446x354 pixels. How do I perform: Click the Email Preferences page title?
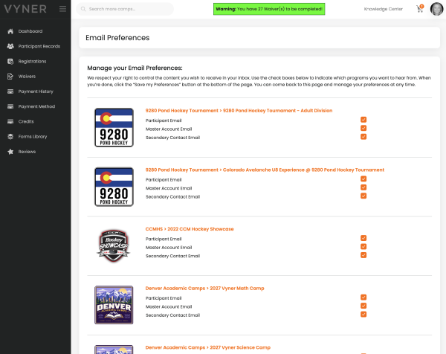(117, 38)
